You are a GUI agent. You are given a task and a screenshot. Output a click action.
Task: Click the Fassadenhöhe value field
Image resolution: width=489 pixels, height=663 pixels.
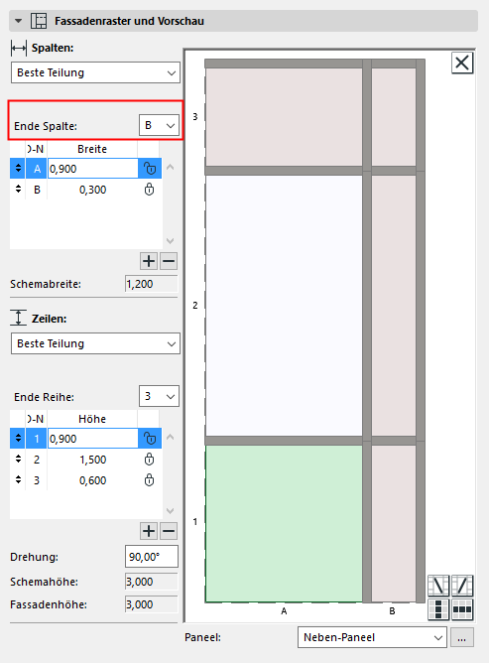(152, 604)
